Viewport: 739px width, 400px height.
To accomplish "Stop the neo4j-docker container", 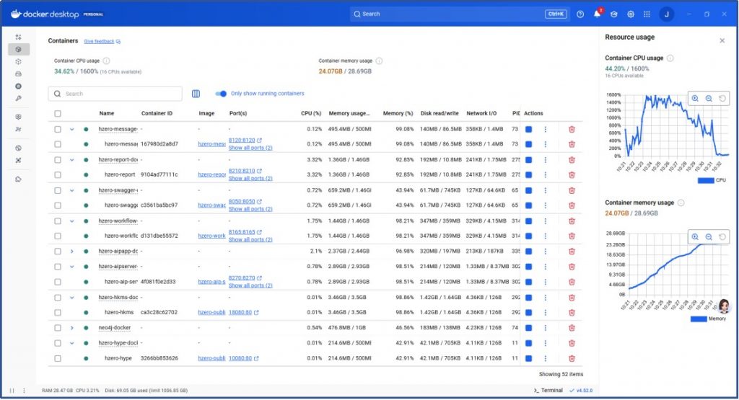I will [528, 327].
